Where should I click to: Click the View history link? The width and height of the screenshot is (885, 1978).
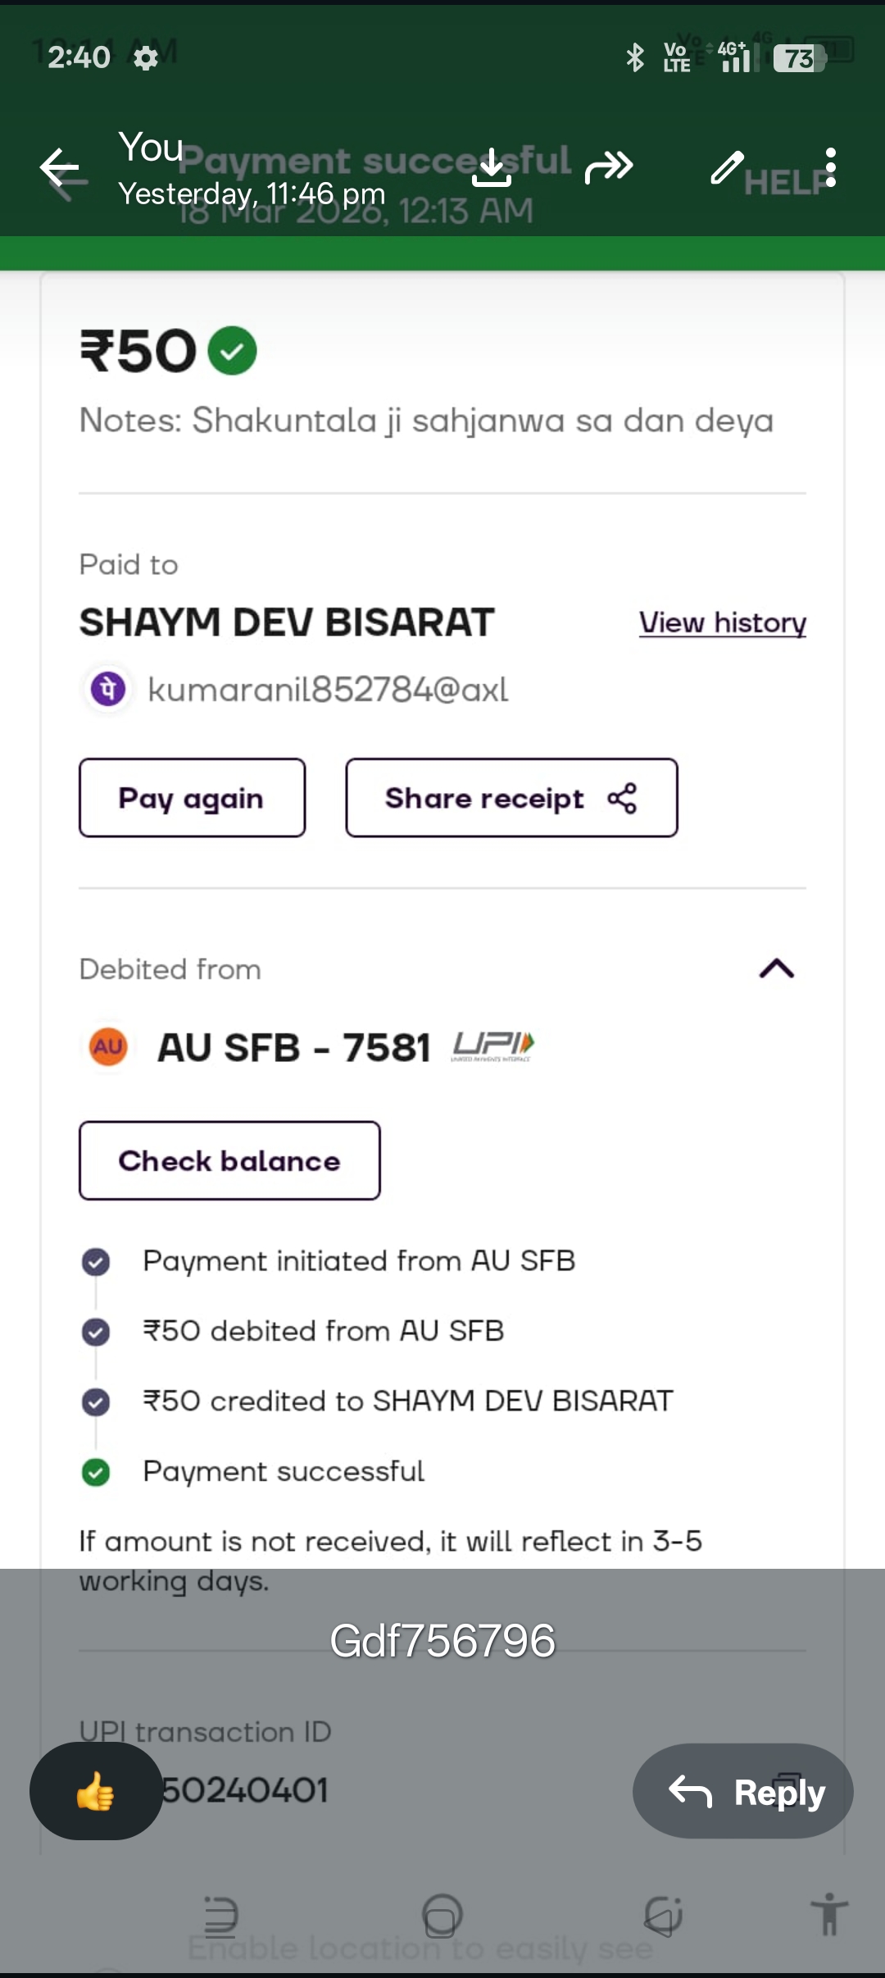point(723,623)
